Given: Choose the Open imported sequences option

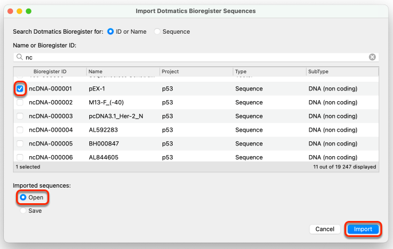Looking at the screenshot, I should click(23, 197).
